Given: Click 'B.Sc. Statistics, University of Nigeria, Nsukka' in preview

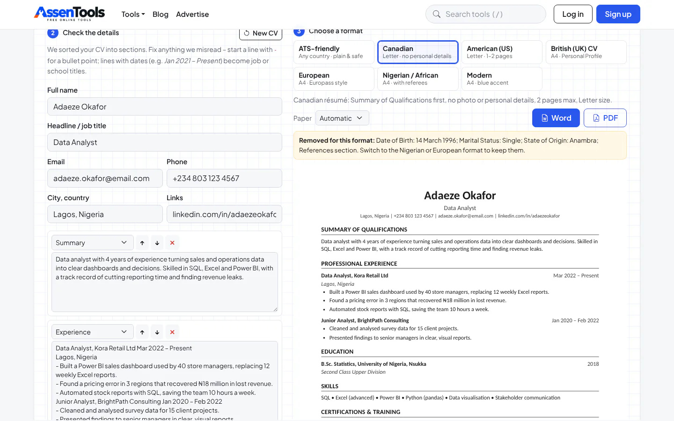Looking at the screenshot, I should coord(374,364).
